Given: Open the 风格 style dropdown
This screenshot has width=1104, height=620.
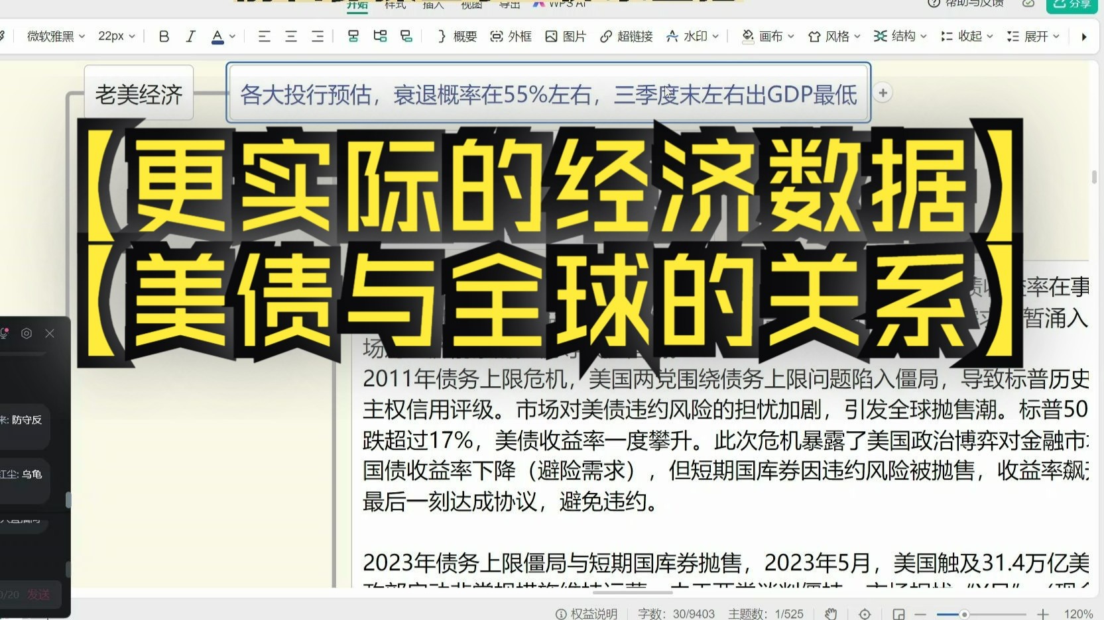Looking at the screenshot, I should click(x=834, y=36).
